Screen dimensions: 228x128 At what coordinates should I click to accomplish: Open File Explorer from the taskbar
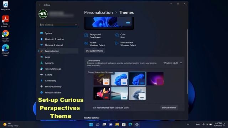pos(117,124)
